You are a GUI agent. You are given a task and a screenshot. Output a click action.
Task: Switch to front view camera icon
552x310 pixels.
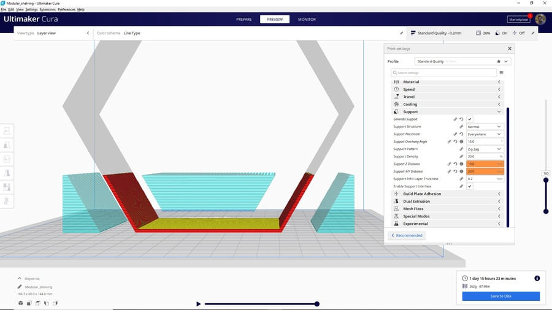[29, 303]
